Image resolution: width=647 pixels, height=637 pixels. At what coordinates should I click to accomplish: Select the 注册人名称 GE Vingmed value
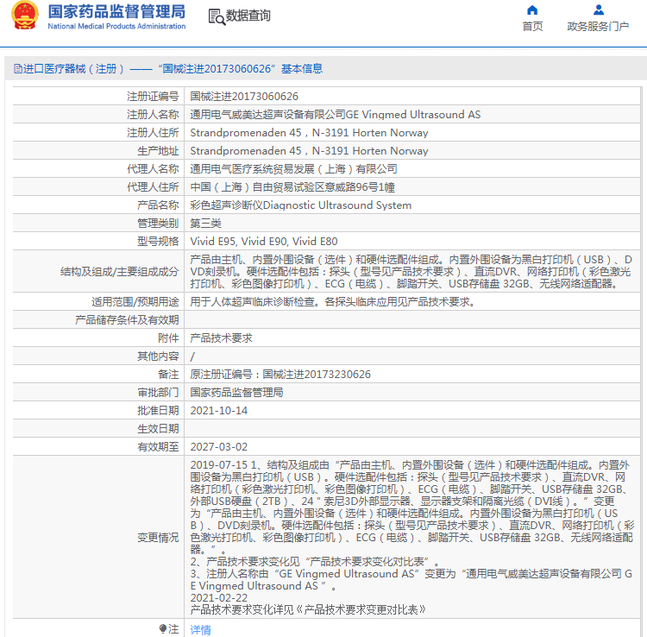pyautogui.click(x=335, y=114)
